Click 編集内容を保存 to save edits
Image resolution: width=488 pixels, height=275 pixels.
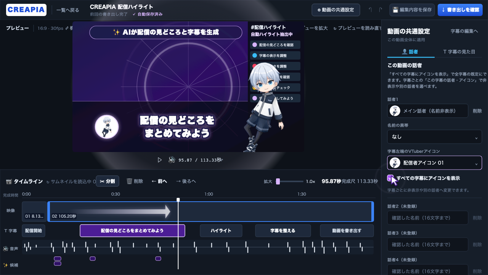412,10
